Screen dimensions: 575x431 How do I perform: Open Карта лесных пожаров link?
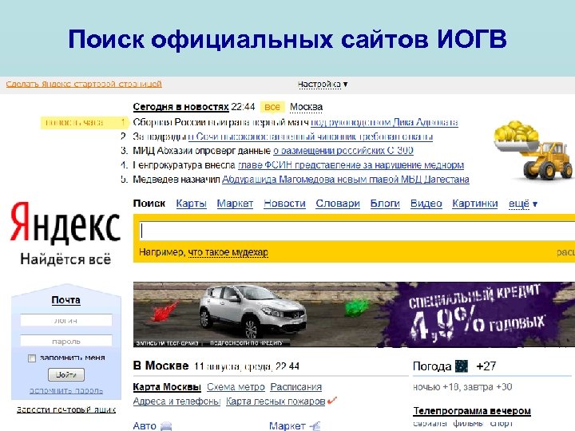pyautogui.click(x=276, y=401)
